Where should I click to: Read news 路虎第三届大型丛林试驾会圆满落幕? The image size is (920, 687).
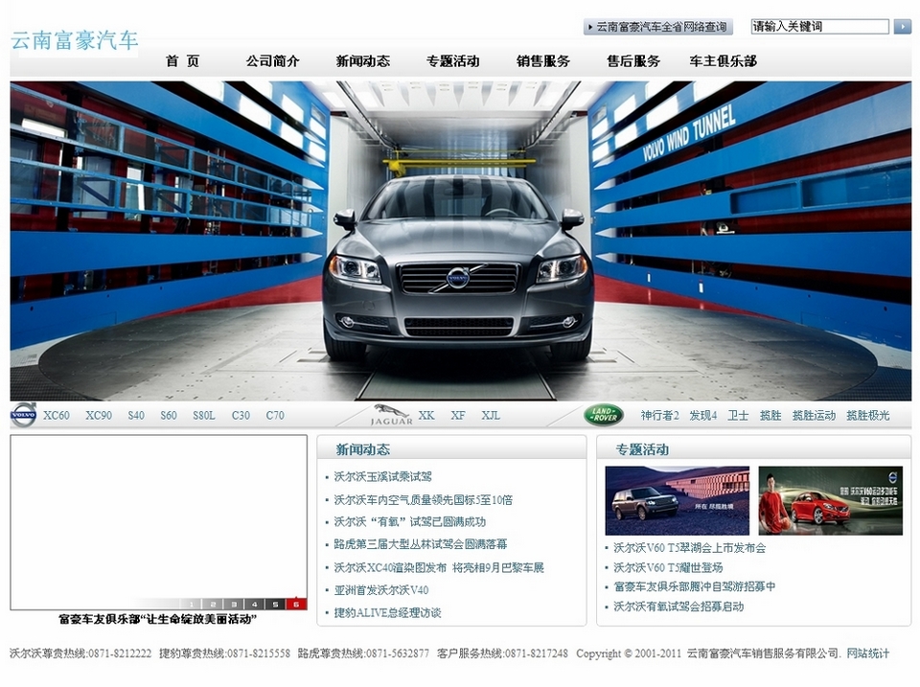[x=420, y=544]
